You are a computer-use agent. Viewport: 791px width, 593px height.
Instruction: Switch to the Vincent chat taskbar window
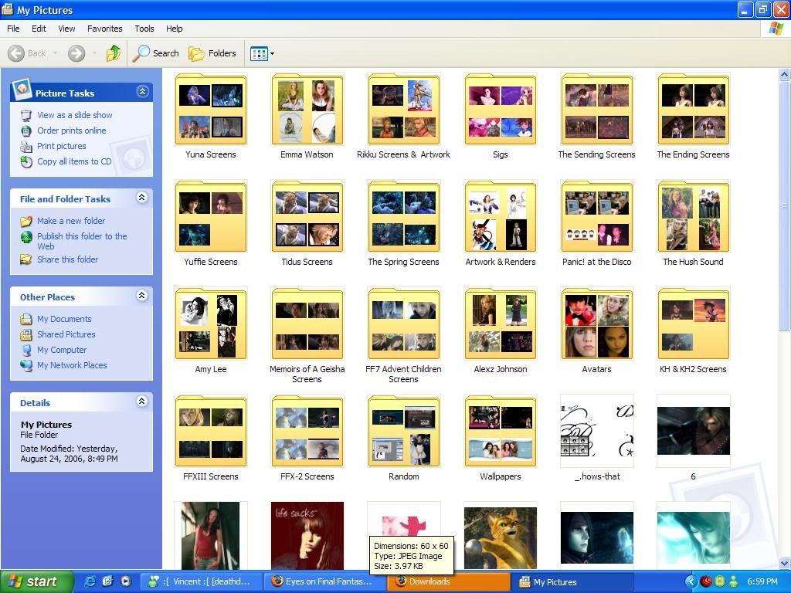click(x=201, y=581)
